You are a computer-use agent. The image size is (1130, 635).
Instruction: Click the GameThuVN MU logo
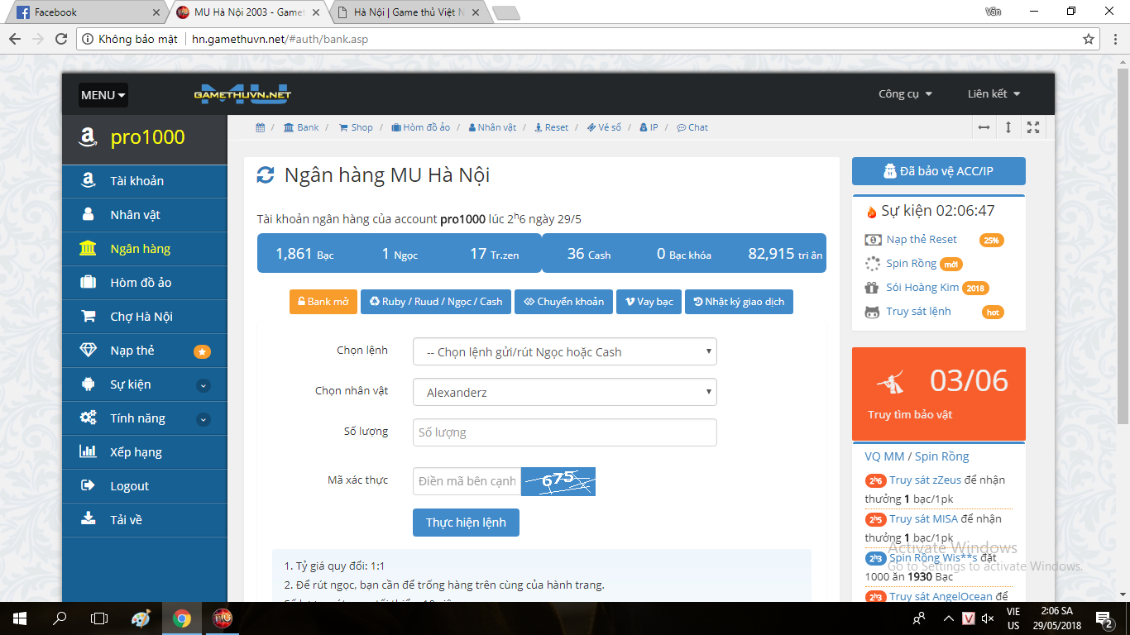242,93
